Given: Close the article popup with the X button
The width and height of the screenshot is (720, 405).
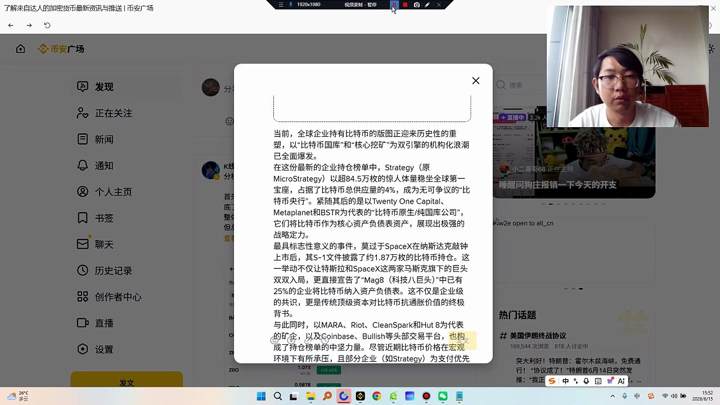Looking at the screenshot, I should [476, 80].
